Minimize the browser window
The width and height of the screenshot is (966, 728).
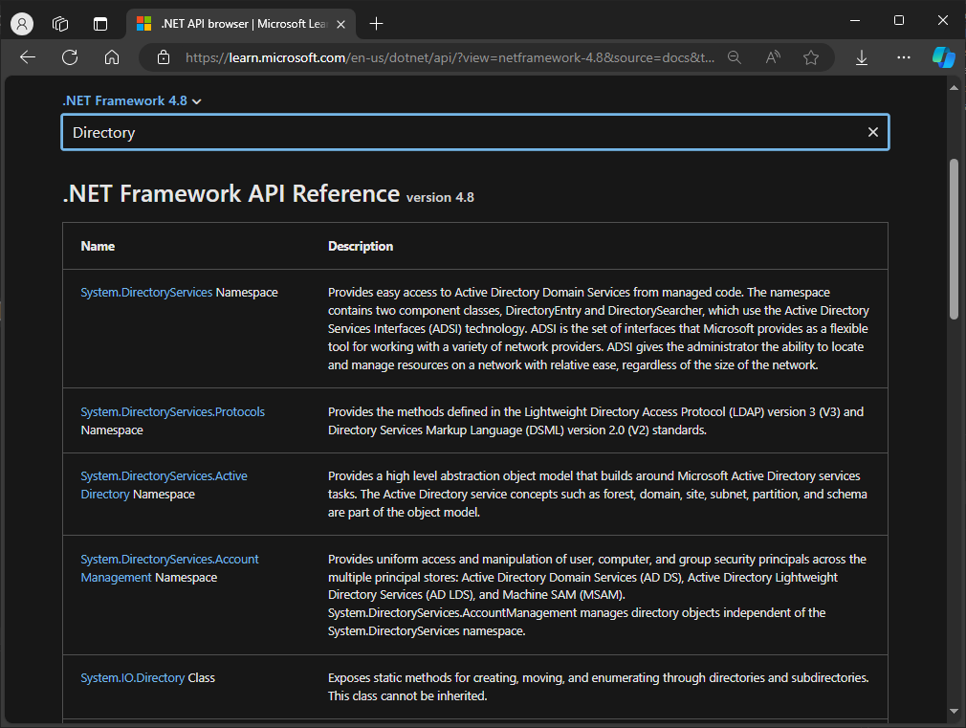coord(854,20)
